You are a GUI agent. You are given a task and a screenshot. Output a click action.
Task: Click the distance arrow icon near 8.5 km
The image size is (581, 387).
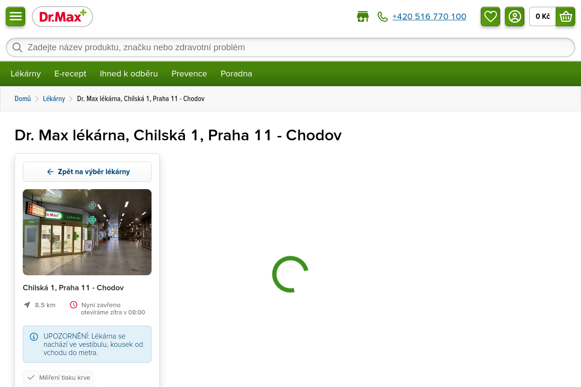tap(27, 305)
